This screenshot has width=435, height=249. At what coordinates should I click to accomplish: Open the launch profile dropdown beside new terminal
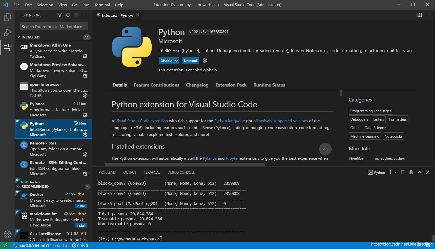396,172
